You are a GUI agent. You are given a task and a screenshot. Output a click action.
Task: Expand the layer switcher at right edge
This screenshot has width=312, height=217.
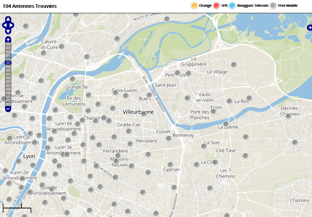(310, 27)
